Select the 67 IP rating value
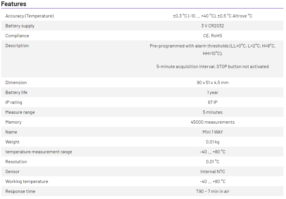Image resolution: width=286 pixels, height=199 pixels. 213,102
